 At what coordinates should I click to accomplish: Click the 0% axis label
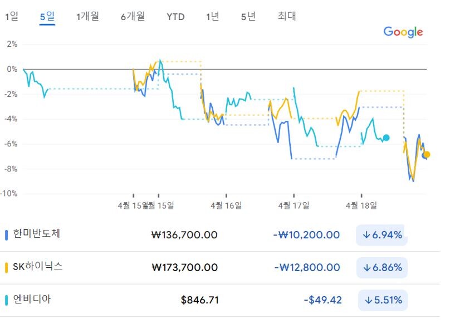click(x=12, y=69)
